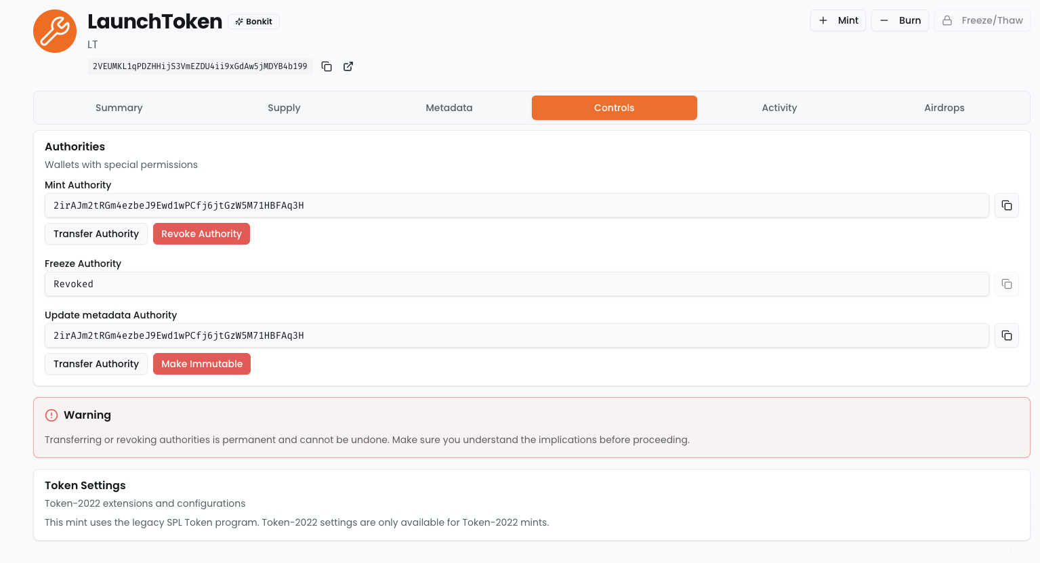Screen dimensions: 1040x563
Task: Copy the Freeze Authority value
Action: point(1006,284)
